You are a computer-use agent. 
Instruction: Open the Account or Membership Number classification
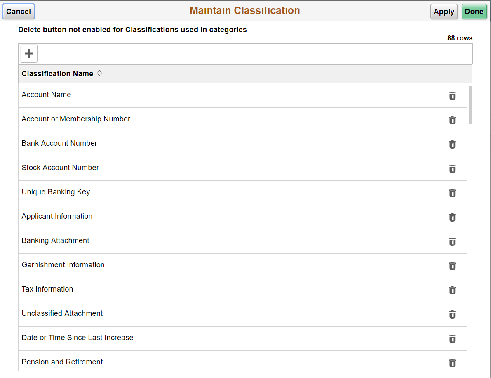coord(76,119)
